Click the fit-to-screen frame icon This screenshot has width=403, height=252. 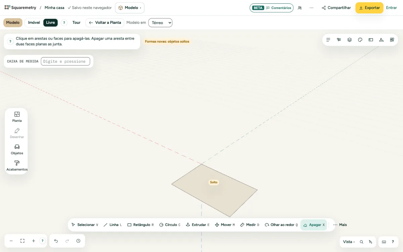23,241
